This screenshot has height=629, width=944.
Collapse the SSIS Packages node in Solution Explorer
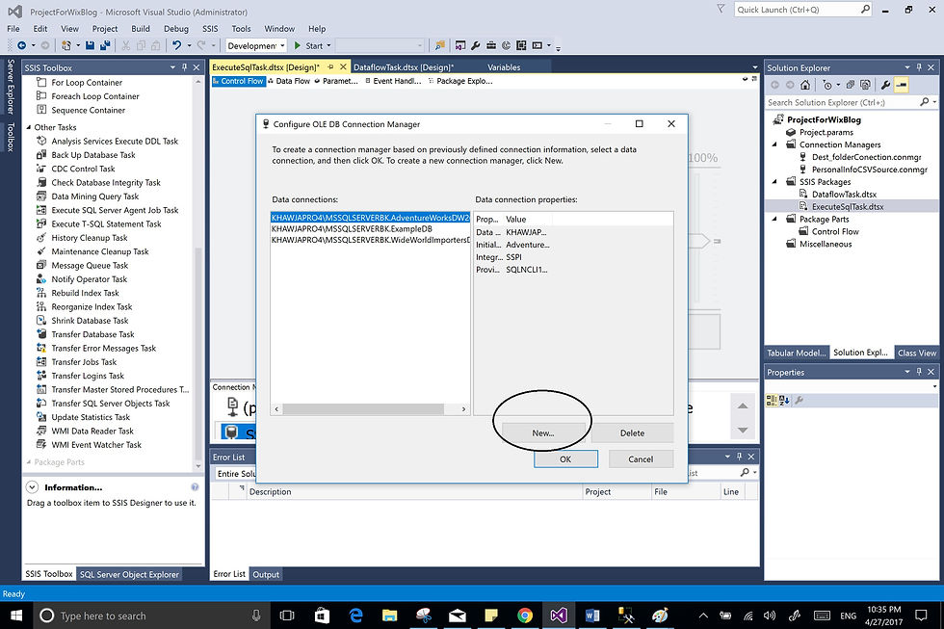click(x=774, y=182)
